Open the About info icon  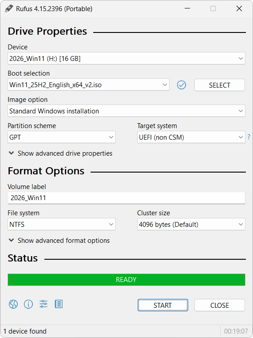point(28,304)
